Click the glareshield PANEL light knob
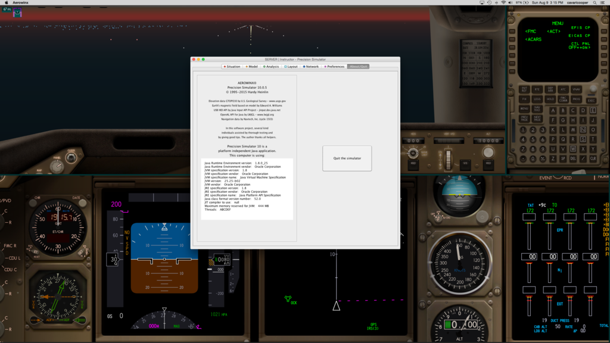 coord(57,167)
